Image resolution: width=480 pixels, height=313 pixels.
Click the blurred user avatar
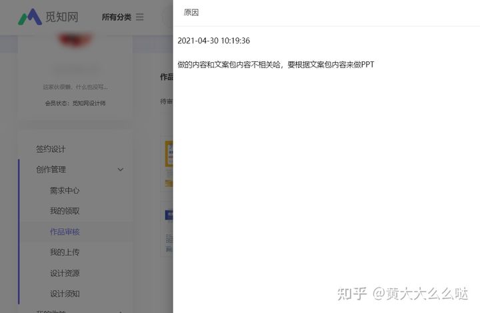[x=75, y=40]
